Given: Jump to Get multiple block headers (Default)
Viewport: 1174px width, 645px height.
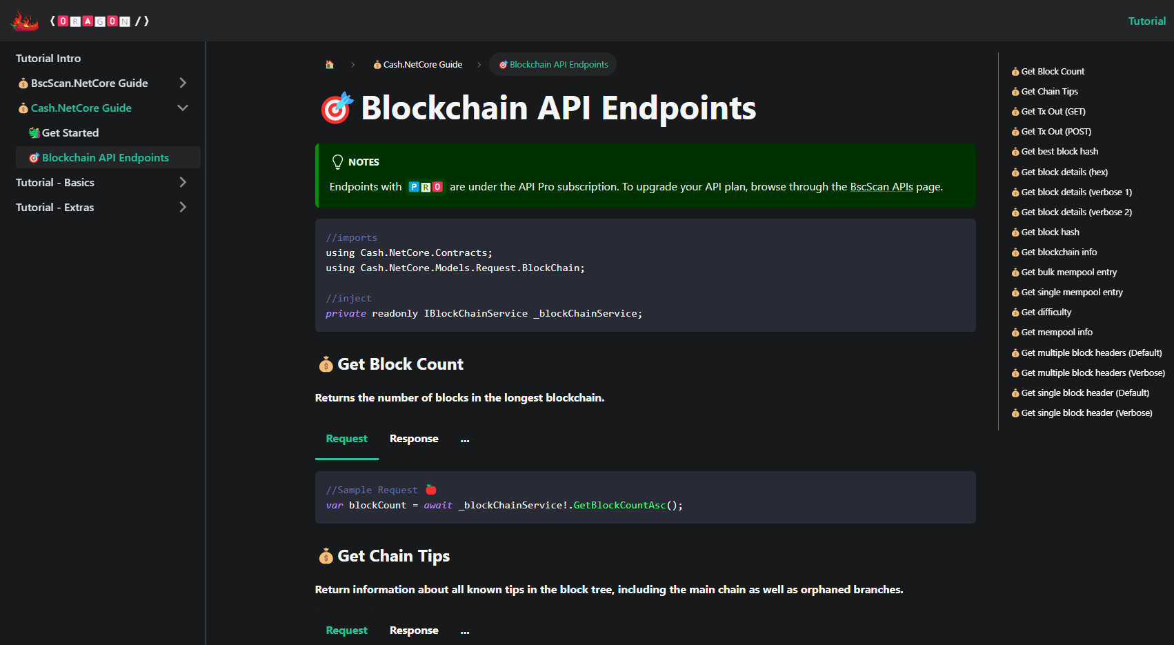Looking at the screenshot, I should click(x=1087, y=353).
